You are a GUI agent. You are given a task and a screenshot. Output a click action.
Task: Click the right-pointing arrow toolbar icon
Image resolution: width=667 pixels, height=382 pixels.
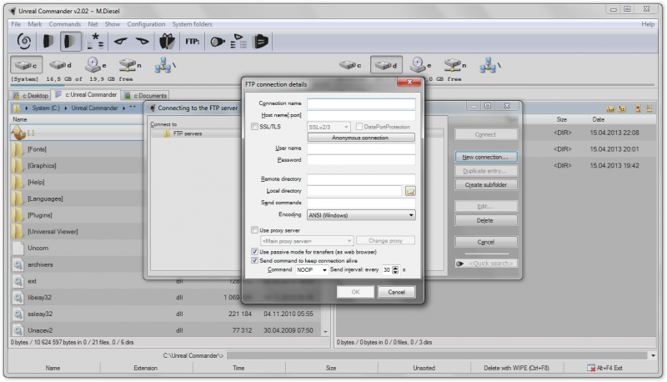coord(142,41)
